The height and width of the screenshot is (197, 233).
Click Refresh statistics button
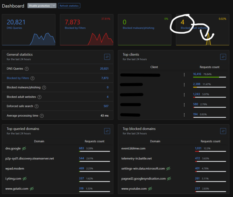(69, 6)
